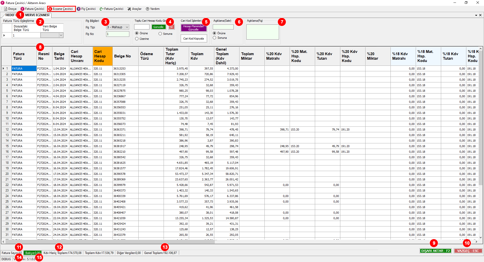
Task: Click the Fatura Türü column header
Action: [x=24, y=56]
